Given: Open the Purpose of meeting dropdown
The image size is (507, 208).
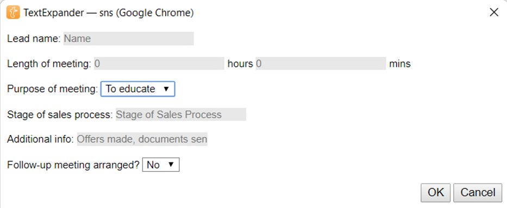Looking at the screenshot, I should pos(137,89).
